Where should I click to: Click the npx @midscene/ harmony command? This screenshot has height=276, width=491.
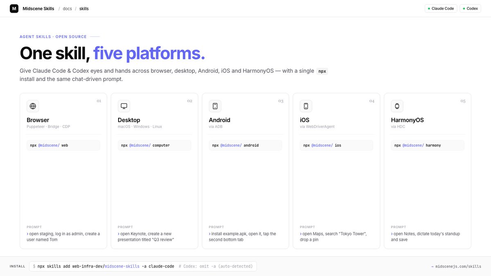pyautogui.click(x=428, y=145)
